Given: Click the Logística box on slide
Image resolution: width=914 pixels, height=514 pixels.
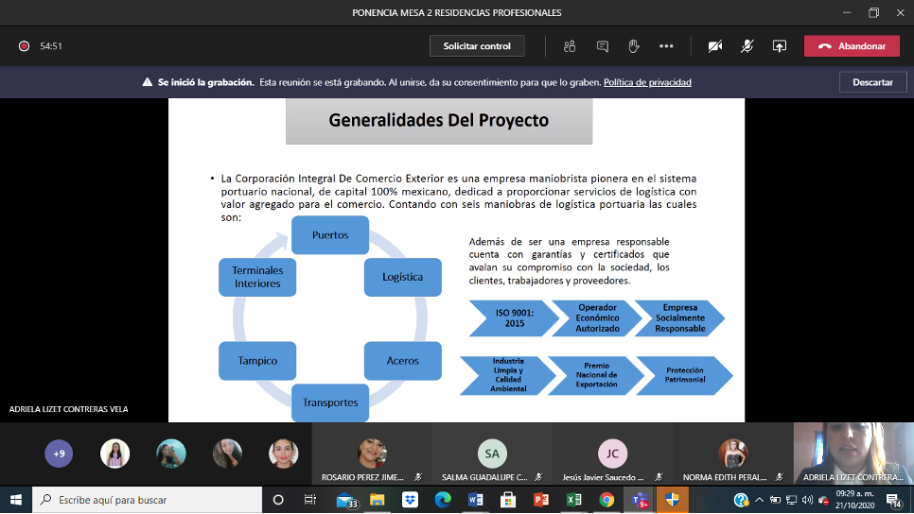Looking at the screenshot, I should click(403, 277).
